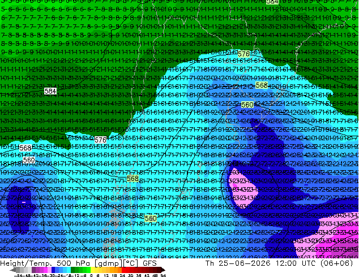The width and height of the screenshot is (359, 277).
Task: Click the 'Height/Temp. 500 hPa' title text
Action: tap(46, 263)
